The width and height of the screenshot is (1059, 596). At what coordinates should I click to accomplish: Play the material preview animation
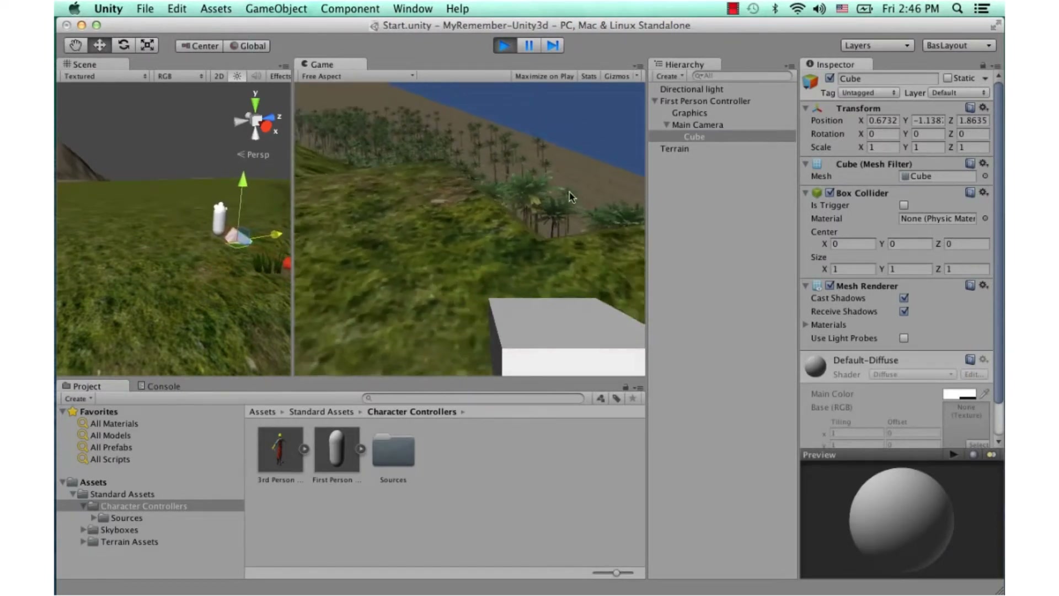(x=954, y=455)
